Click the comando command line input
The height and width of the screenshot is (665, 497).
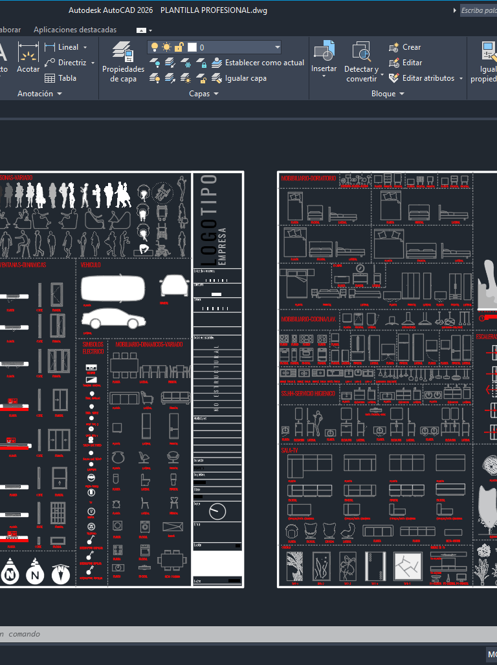click(x=248, y=633)
